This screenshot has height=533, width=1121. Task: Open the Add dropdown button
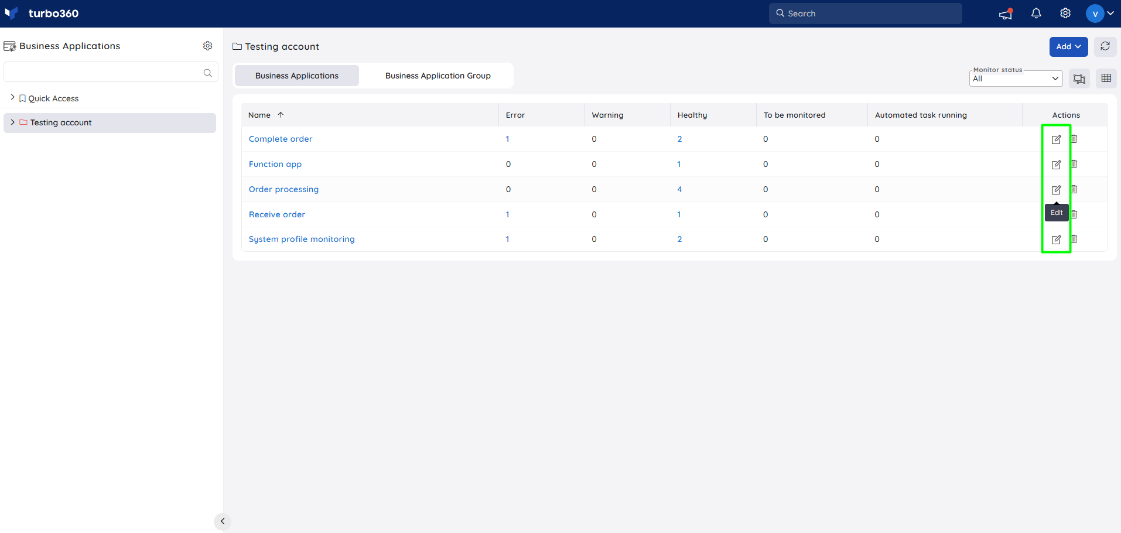(1068, 47)
